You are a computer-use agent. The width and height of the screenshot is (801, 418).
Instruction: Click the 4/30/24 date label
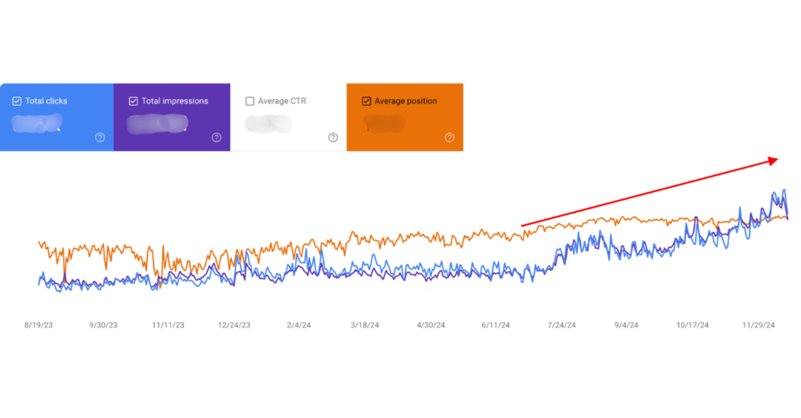(430, 325)
